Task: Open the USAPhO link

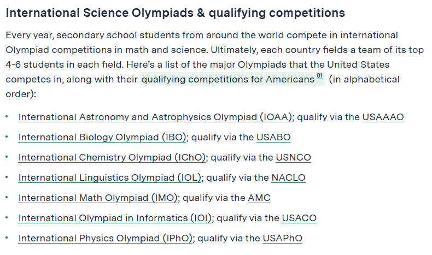Action: tap(282, 238)
